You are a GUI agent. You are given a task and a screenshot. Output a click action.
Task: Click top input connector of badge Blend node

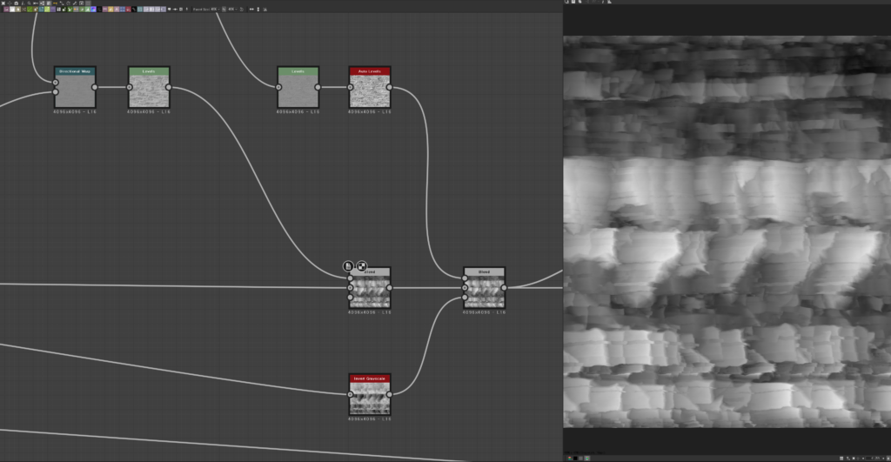pos(350,278)
